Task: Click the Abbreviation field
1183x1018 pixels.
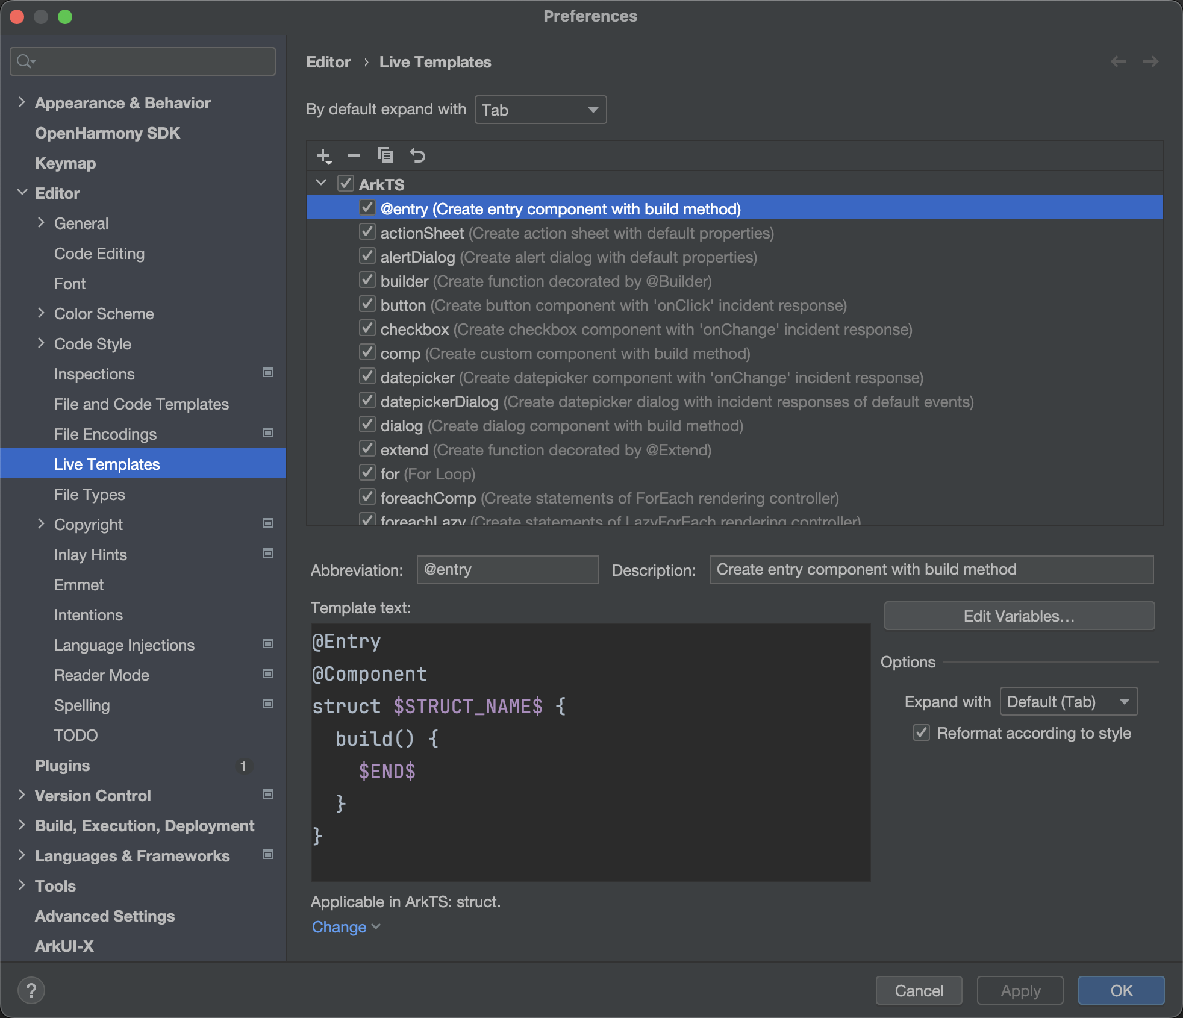Action: point(507,570)
